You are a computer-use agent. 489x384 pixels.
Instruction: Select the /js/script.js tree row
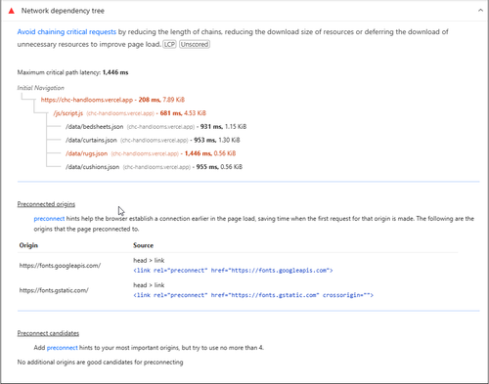point(129,113)
